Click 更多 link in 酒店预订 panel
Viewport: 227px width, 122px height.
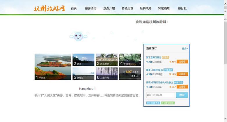(x=185, y=48)
